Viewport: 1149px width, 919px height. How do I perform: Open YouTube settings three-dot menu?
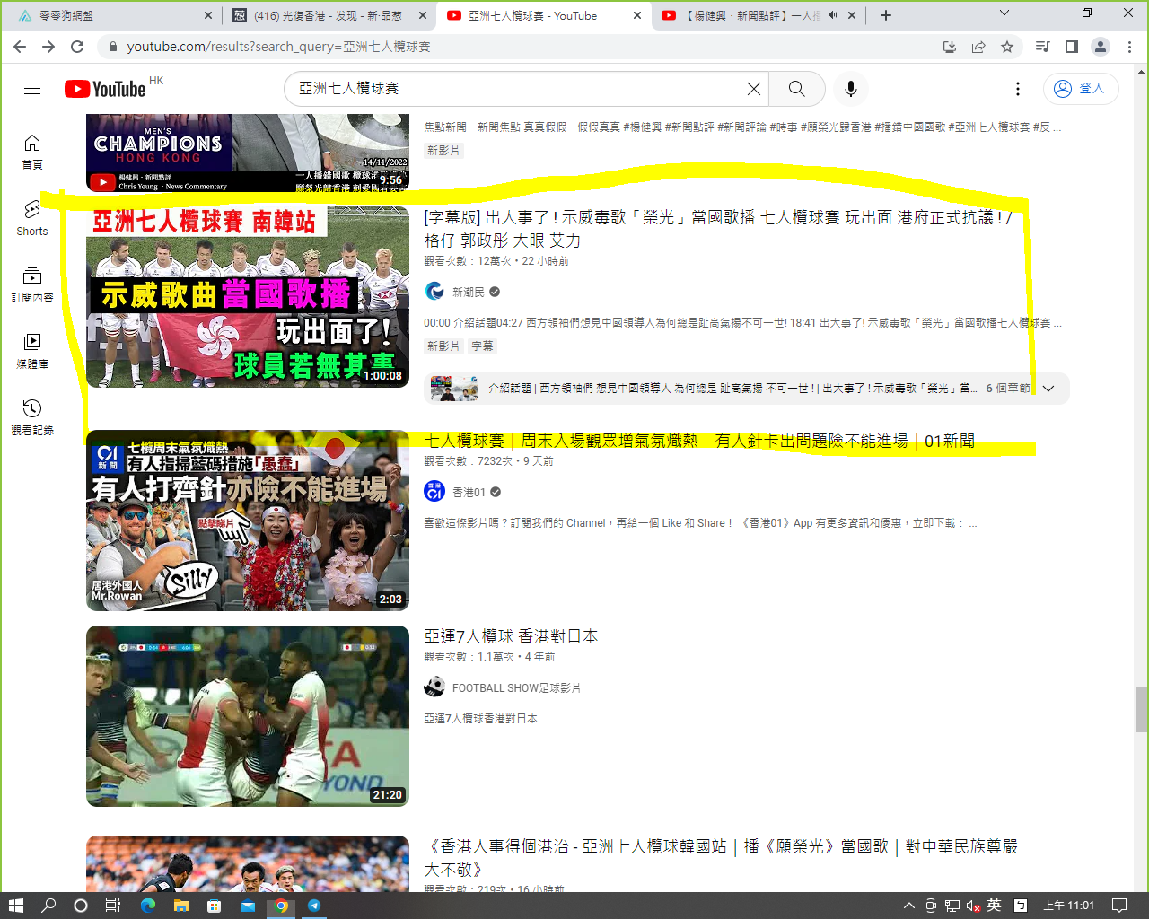[1017, 89]
